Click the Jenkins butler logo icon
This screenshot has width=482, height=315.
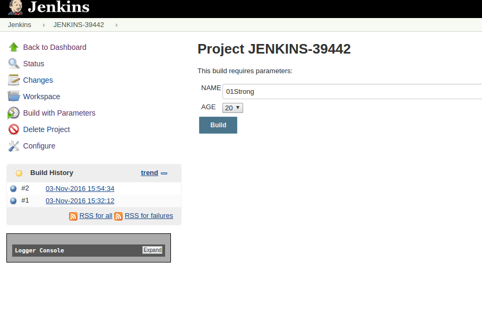pyautogui.click(x=15, y=7)
